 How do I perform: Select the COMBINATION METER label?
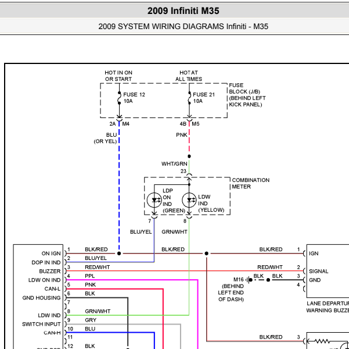[250, 183]
